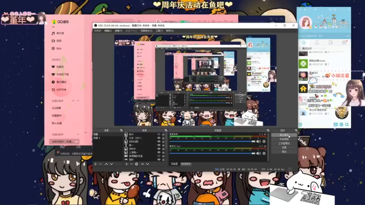The image size is (365, 205).
Task: Switch to the 混音器 tab below the mixer
Action: point(174,164)
